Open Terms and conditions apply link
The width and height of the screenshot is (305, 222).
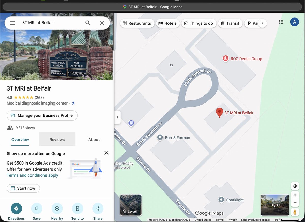tap(33, 175)
